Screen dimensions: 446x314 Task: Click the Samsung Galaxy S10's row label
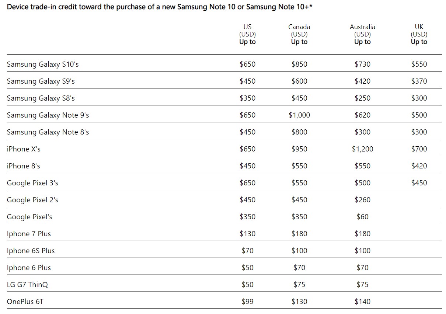[43, 64]
